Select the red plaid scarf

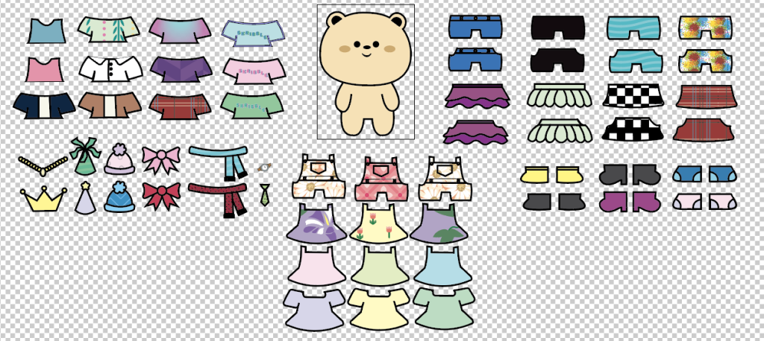click(x=221, y=197)
